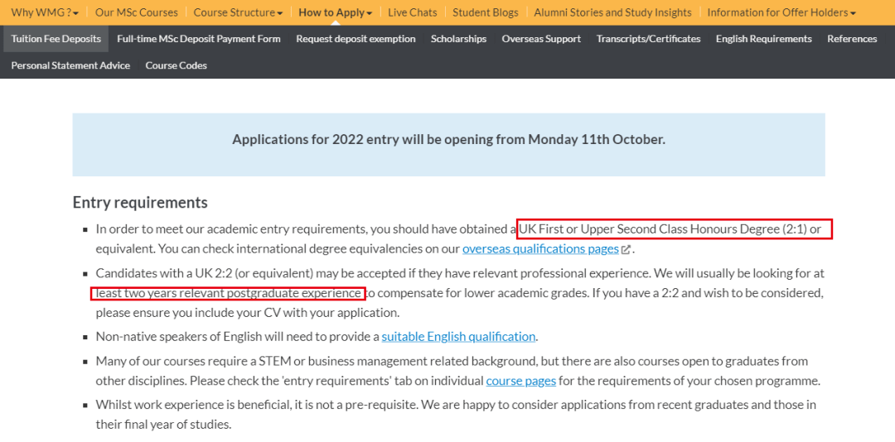895x442 pixels.
Task: Open the References subpage
Action: (x=852, y=39)
